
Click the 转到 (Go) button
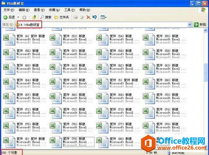point(200,25)
